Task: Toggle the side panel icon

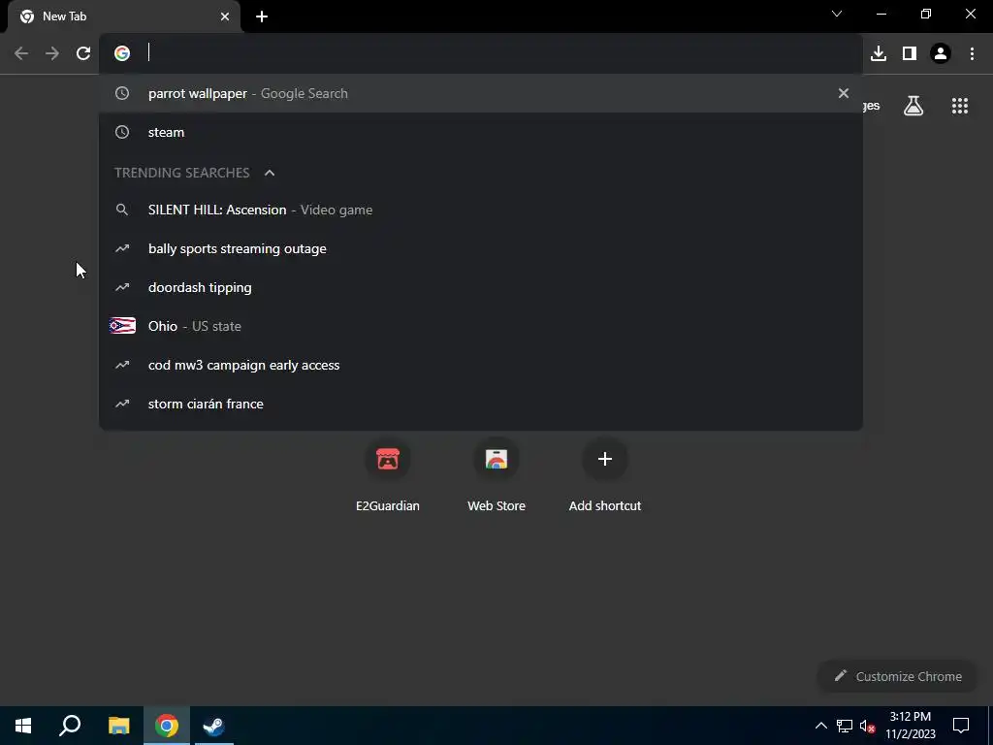Action: (x=910, y=53)
